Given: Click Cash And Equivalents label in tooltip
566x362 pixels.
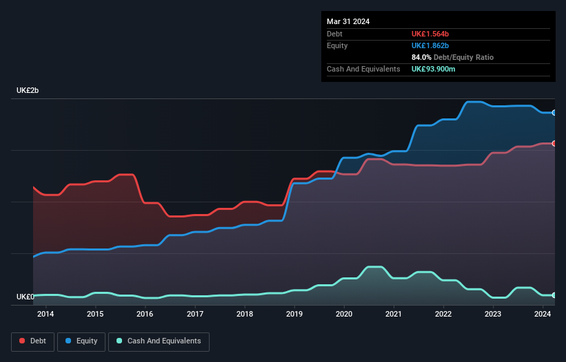Looking at the screenshot, I should [363, 69].
